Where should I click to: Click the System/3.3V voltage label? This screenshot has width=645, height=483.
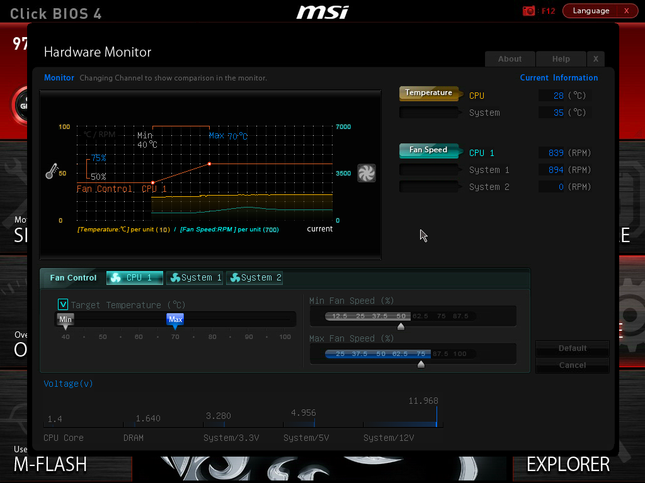[231, 438]
